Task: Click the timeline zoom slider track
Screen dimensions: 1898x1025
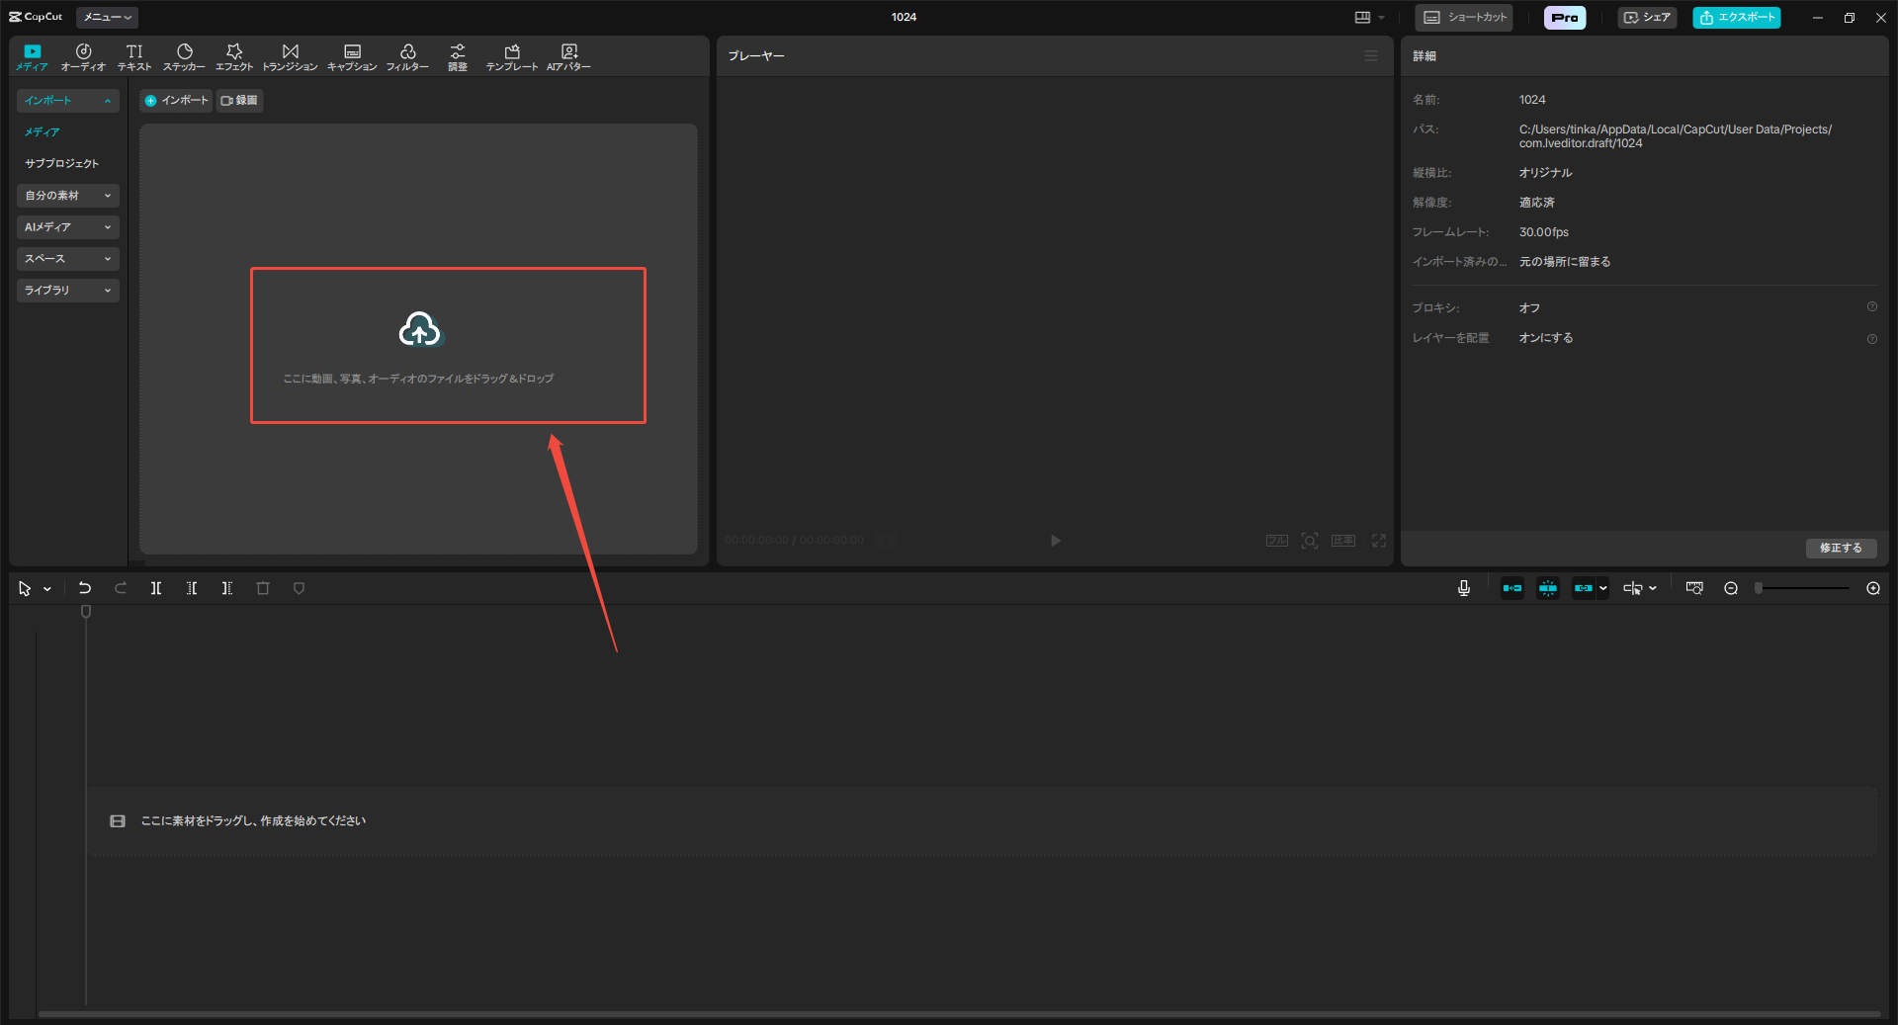Action: point(1804,588)
